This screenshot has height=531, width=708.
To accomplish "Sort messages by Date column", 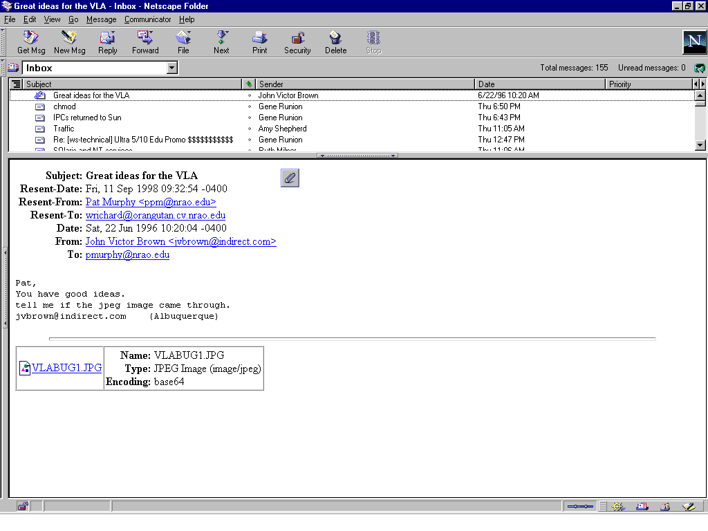I will (x=540, y=84).
